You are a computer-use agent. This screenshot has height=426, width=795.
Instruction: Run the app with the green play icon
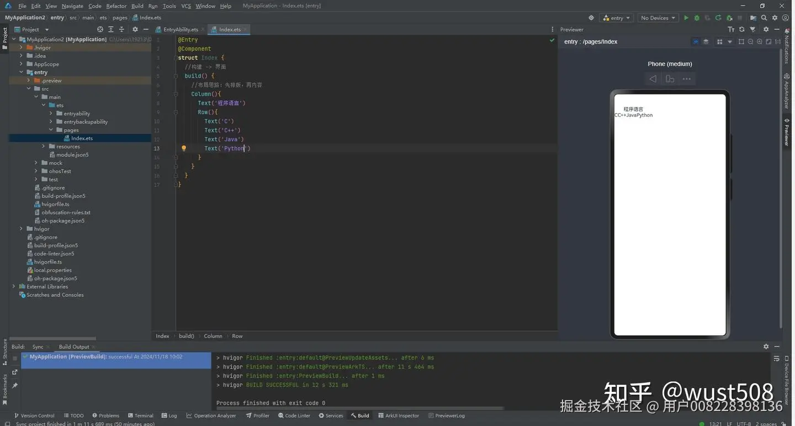(x=686, y=18)
